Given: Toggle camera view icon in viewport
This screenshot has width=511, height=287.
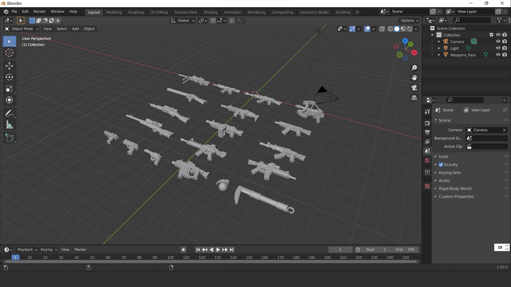Looking at the screenshot, I should tap(414, 88).
